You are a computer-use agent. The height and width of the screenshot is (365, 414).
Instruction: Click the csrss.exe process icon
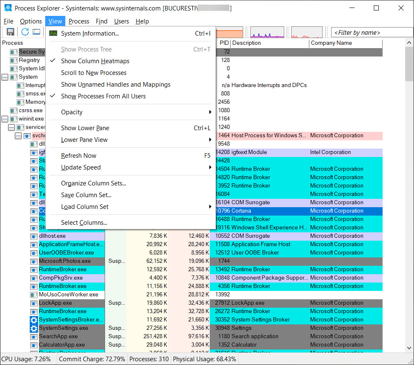pos(13,111)
